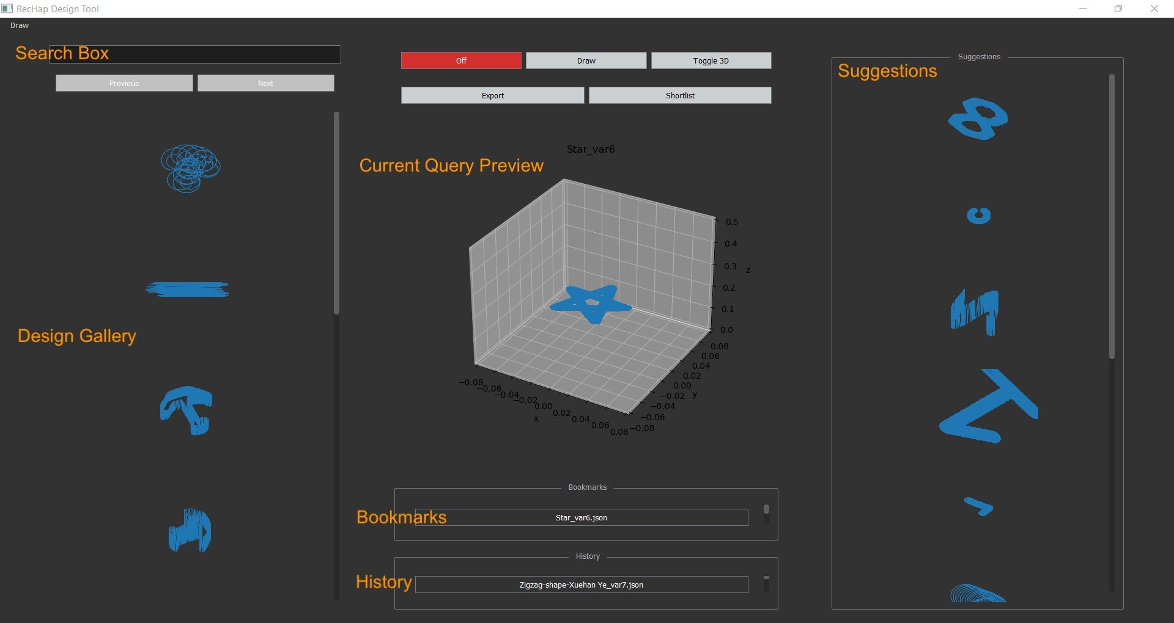Click the Export button
The width and height of the screenshot is (1174, 623).
click(492, 95)
